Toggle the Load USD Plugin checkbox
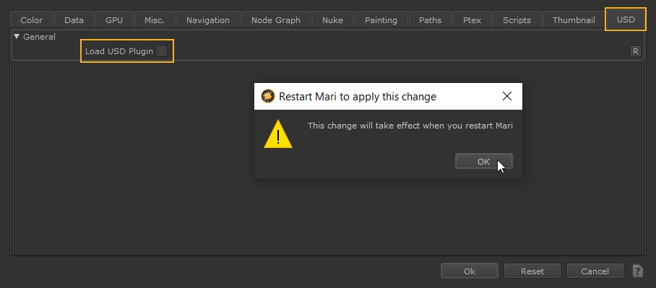Image resolution: width=656 pixels, height=288 pixels. pos(162,51)
